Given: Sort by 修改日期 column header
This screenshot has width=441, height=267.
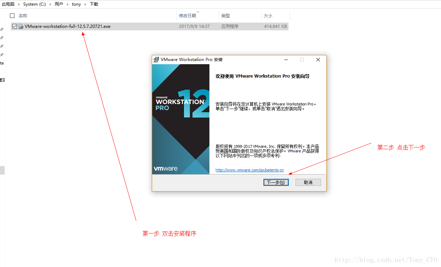Looking at the screenshot, I should point(187,16).
